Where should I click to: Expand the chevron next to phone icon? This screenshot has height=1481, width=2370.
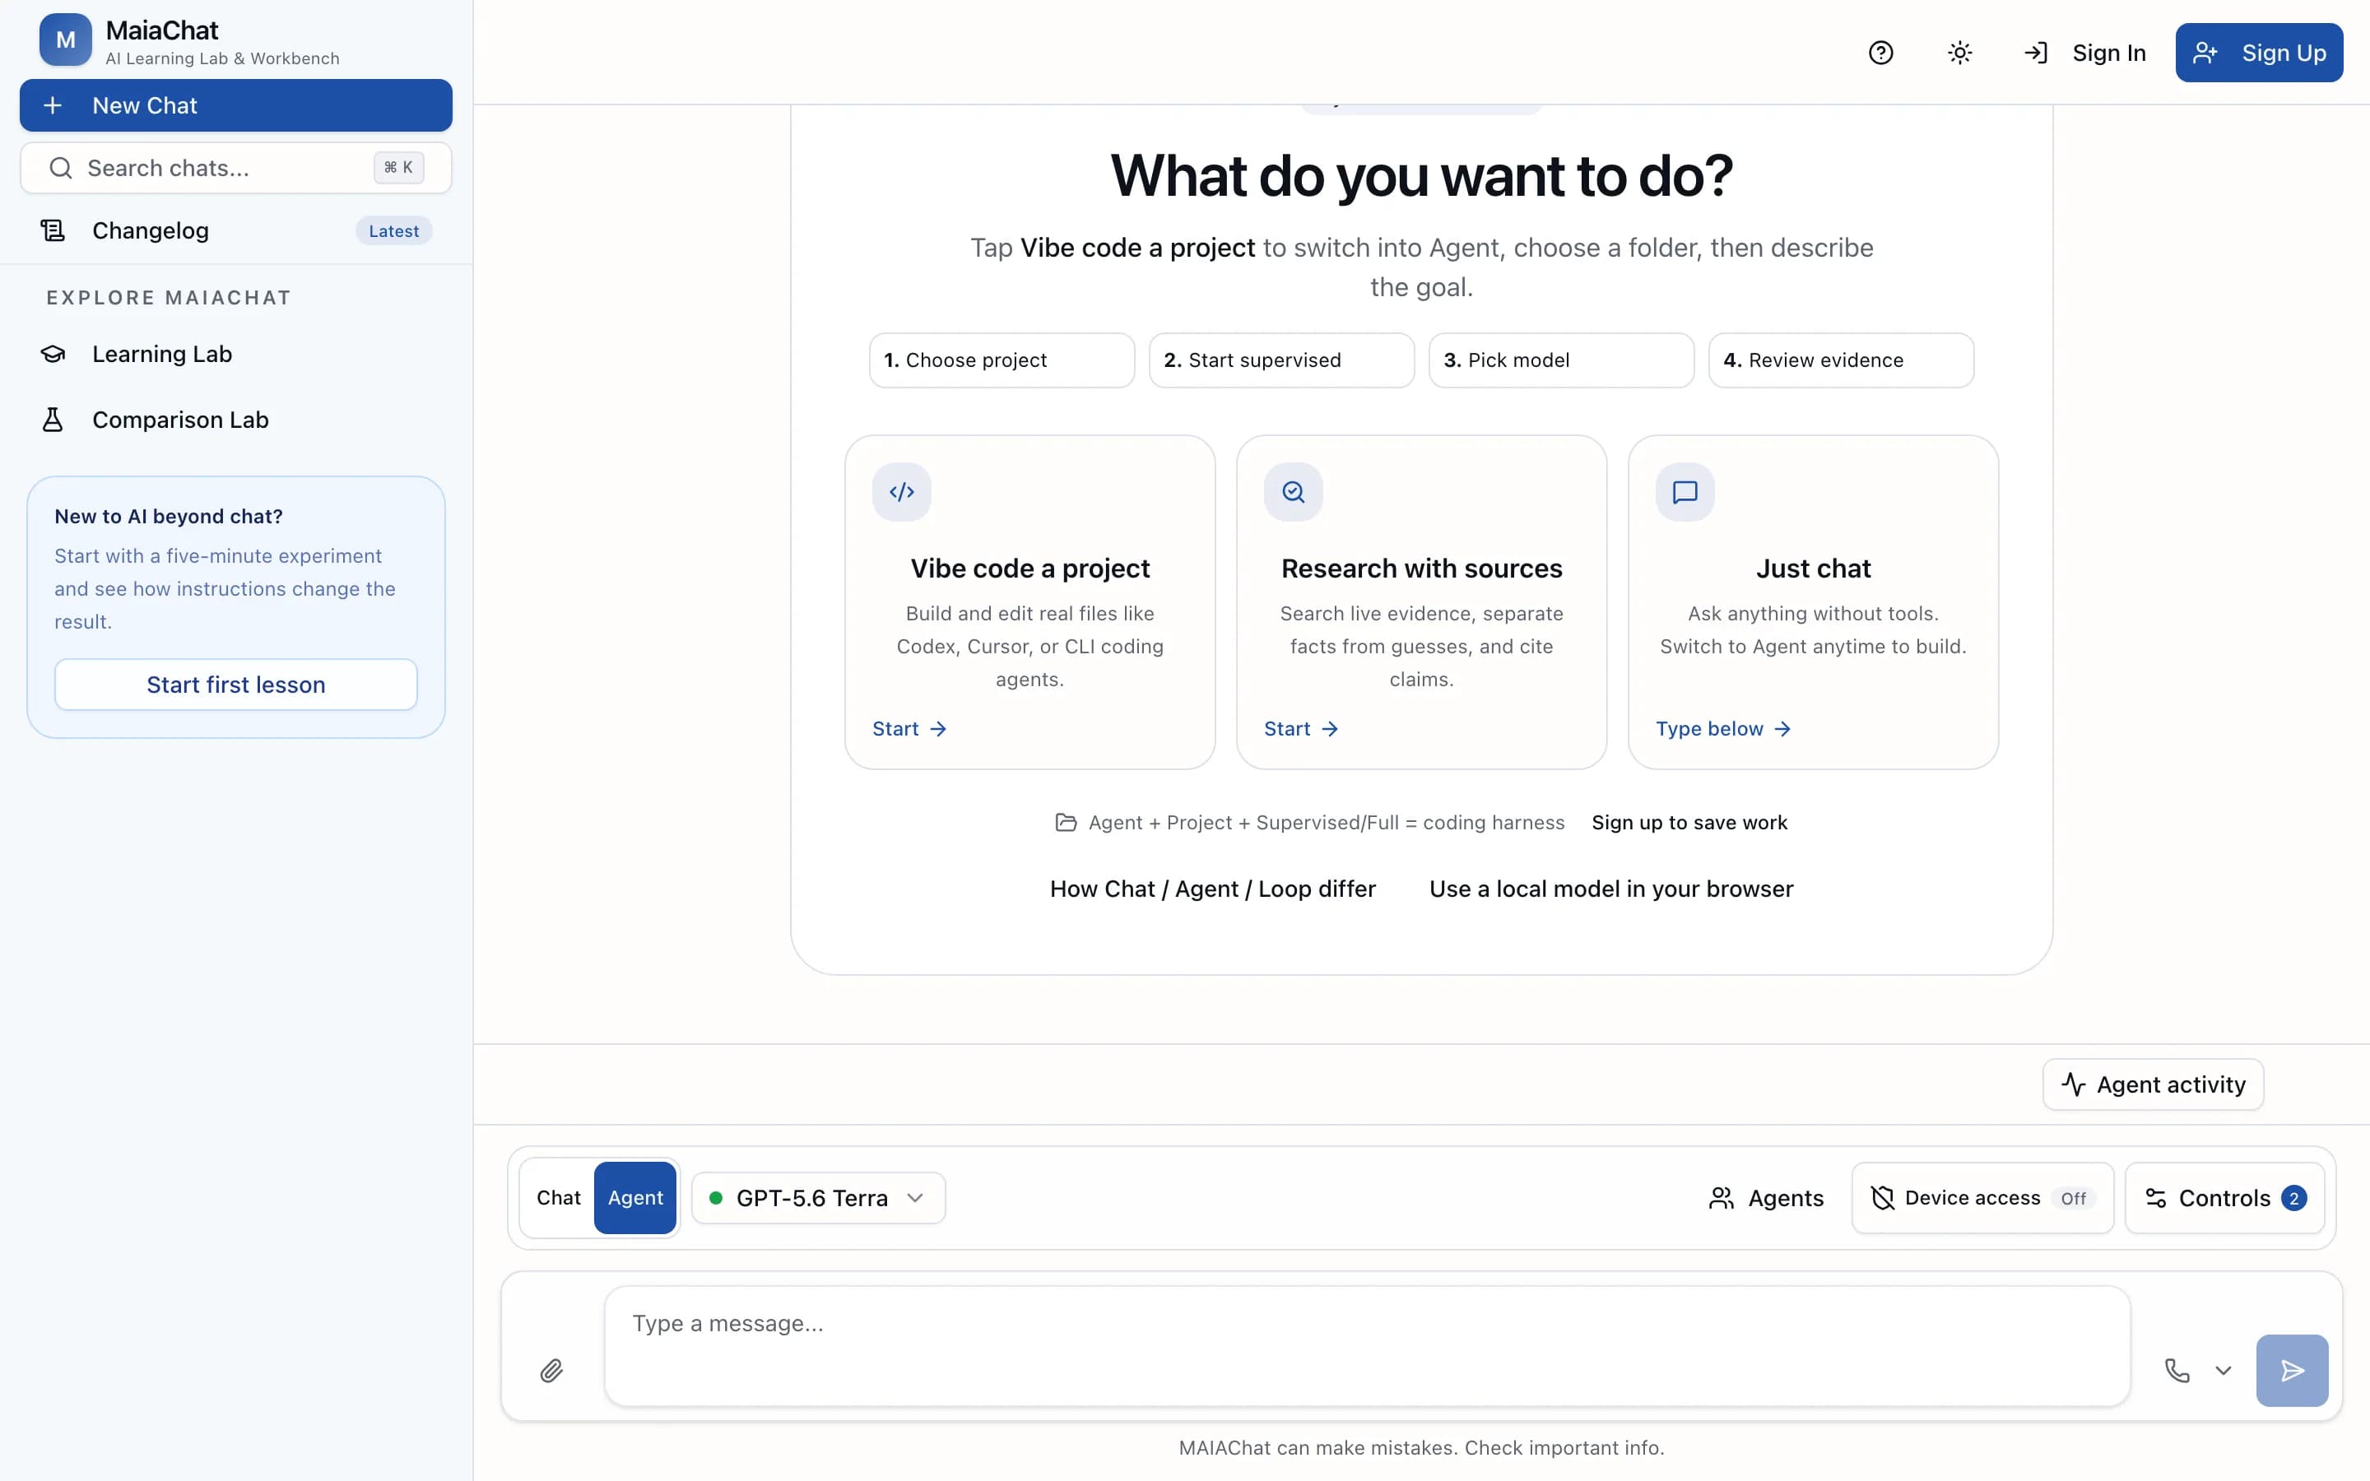point(2223,1370)
